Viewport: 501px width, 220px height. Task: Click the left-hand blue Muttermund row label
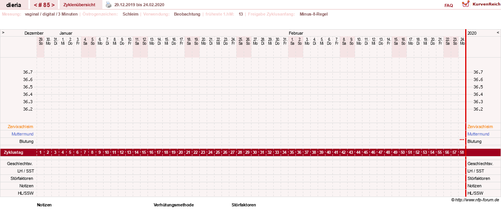click(23, 134)
